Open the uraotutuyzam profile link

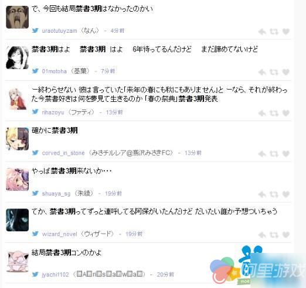(x=59, y=31)
